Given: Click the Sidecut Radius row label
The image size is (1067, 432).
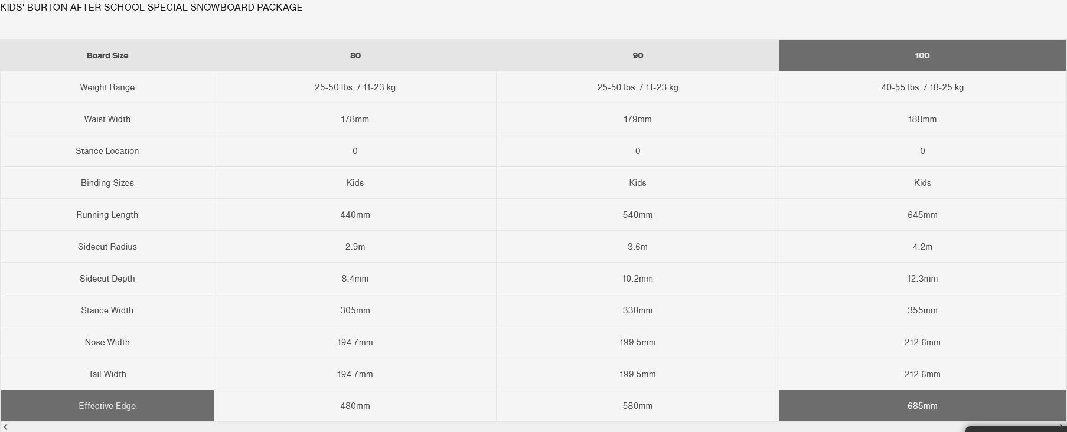Looking at the screenshot, I should point(107,247).
